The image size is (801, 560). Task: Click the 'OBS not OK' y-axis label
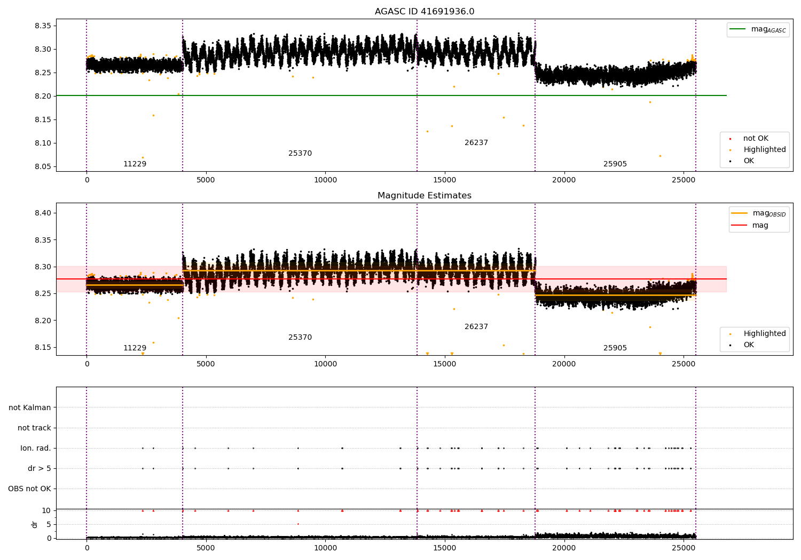pyautogui.click(x=30, y=489)
